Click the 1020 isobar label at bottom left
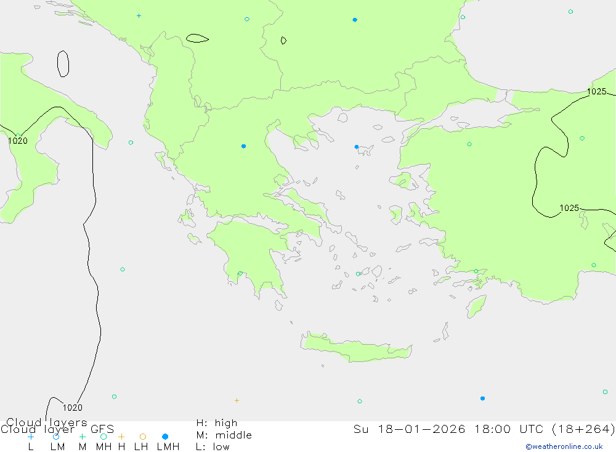Screen dimensions: 616x452 pyautogui.click(x=73, y=408)
